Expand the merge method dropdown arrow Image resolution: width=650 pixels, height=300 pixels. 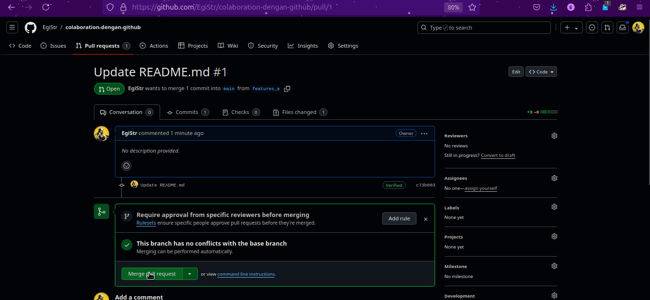tap(190, 274)
